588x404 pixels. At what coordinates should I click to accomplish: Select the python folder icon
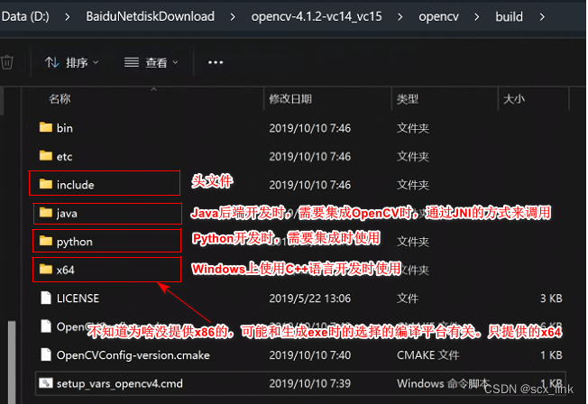46,241
